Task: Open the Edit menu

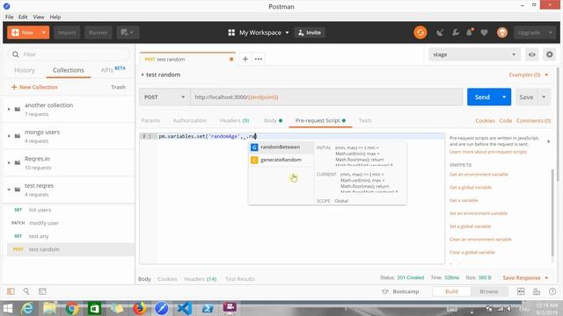Action: coord(23,17)
